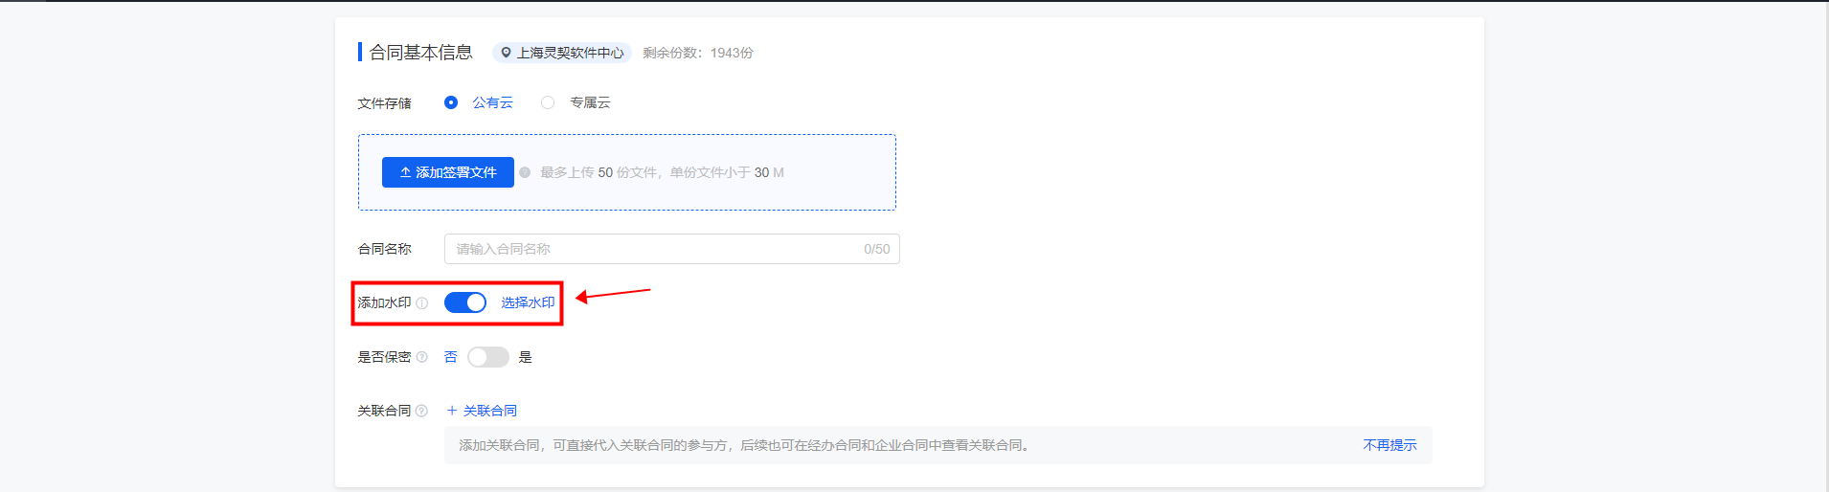Viewport: 1829px width, 492px height.
Task: Click the 合同基本信息 heading
Action: [421, 53]
